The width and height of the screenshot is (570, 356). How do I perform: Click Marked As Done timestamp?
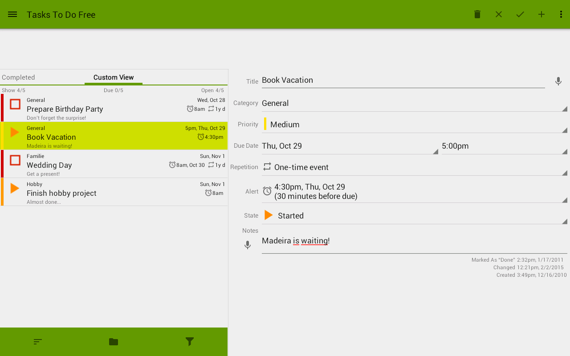click(517, 260)
